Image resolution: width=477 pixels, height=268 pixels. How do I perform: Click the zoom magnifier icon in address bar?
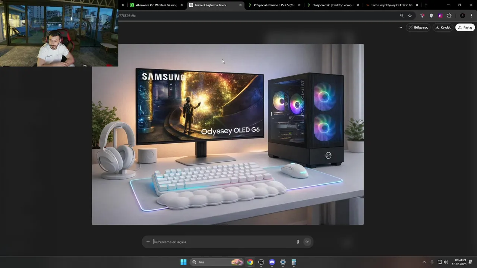click(x=402, y=16)
